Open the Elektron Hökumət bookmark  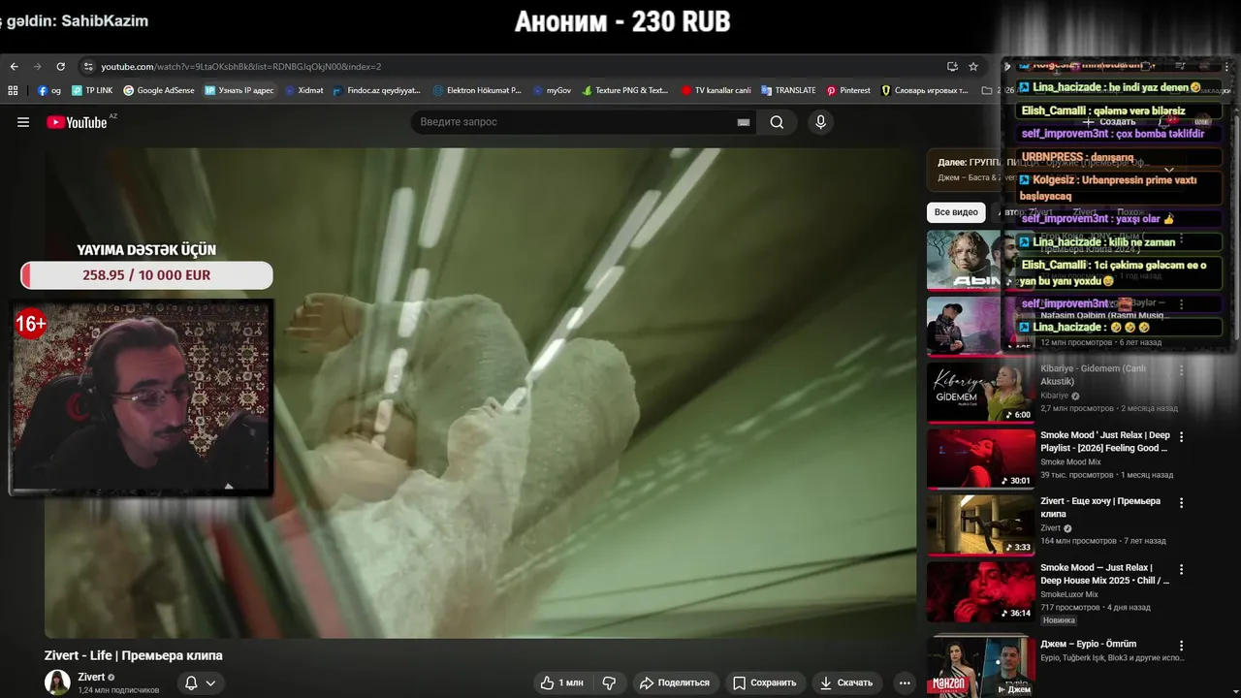tap(477, 90)
